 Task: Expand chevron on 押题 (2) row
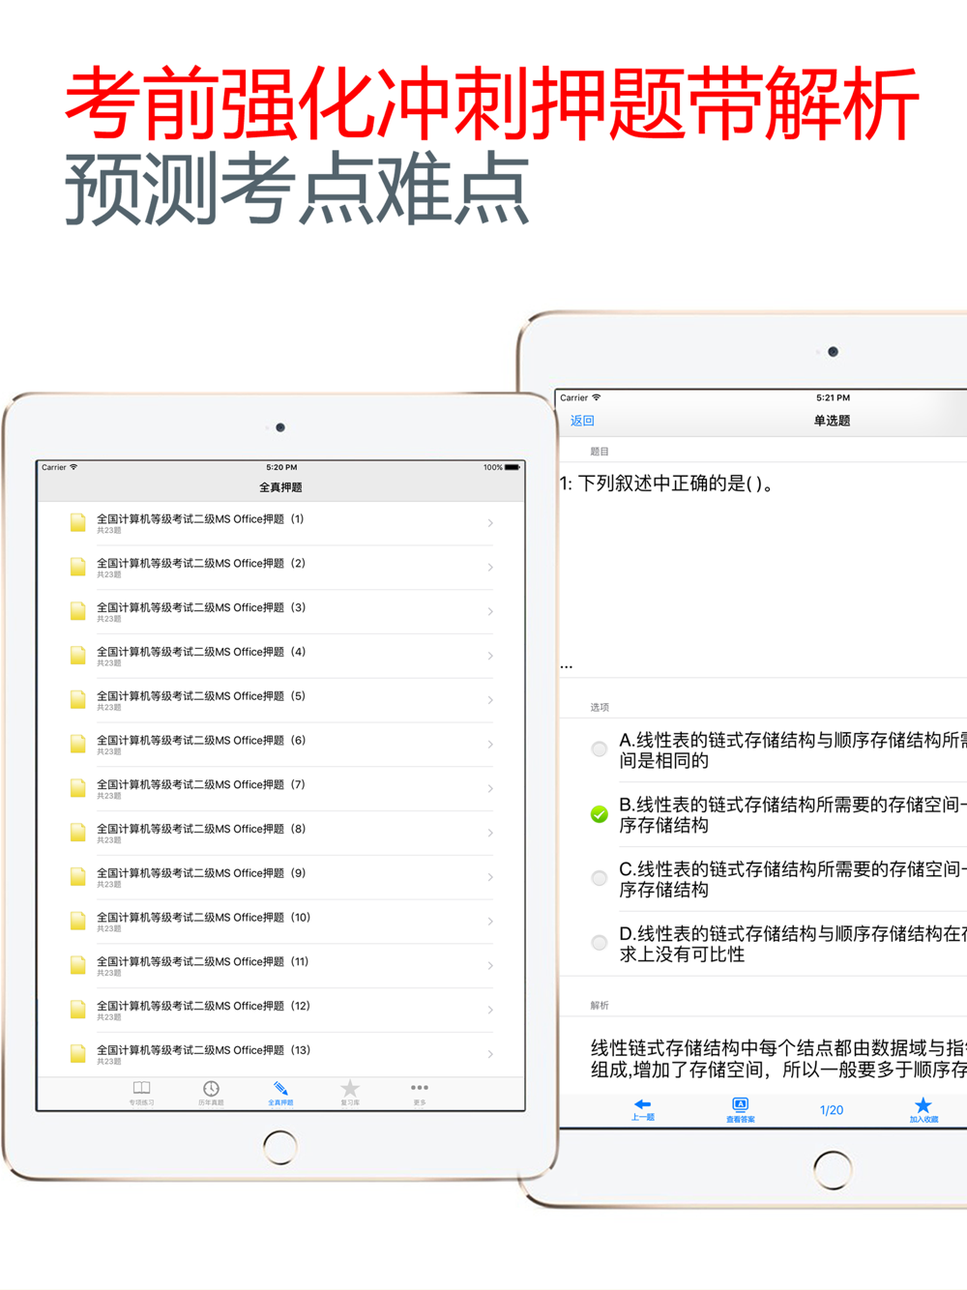[x=490, y=568]
